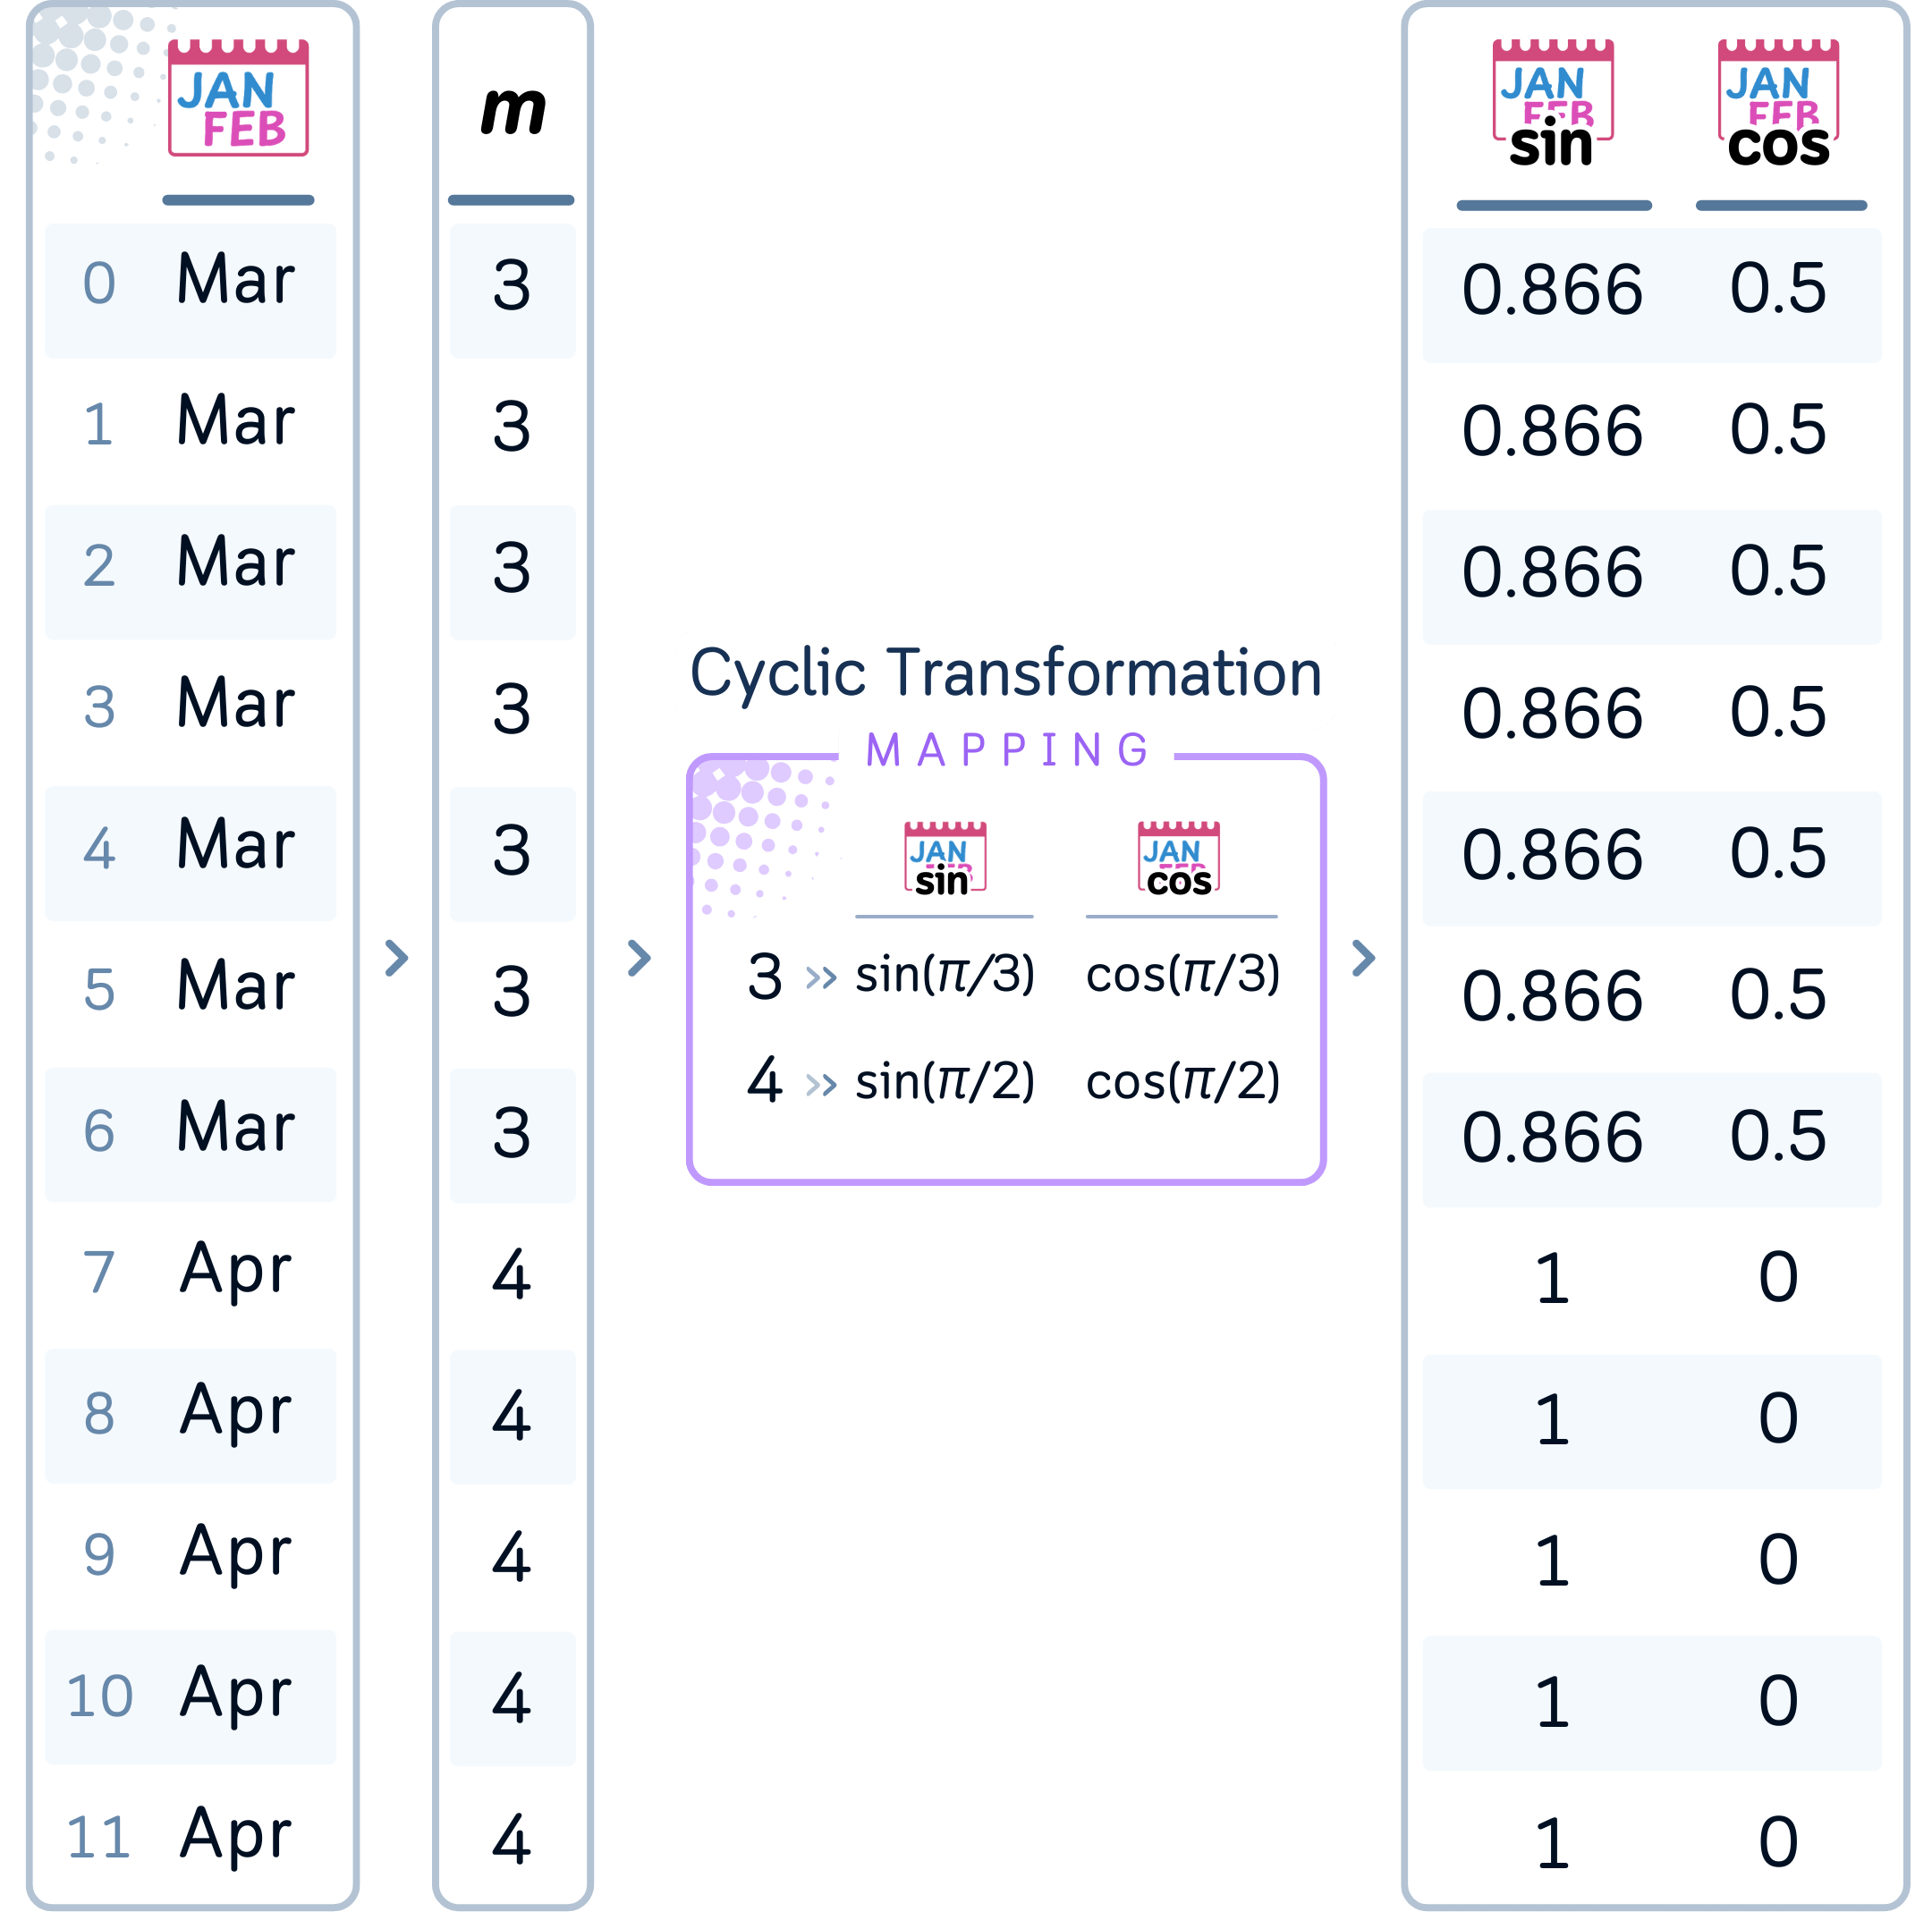Click the small sin calendar icon inside the Mapping box
The width and height of the screenshot is (1932, 1912).
pyautogui.click(x=944, y=858)
